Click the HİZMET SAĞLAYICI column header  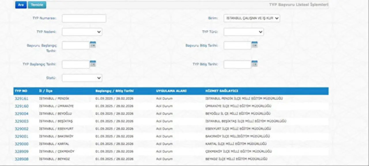click(x=221, y=91)
